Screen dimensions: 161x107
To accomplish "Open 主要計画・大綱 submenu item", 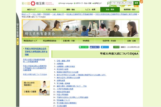I will [x=69, y=41].
